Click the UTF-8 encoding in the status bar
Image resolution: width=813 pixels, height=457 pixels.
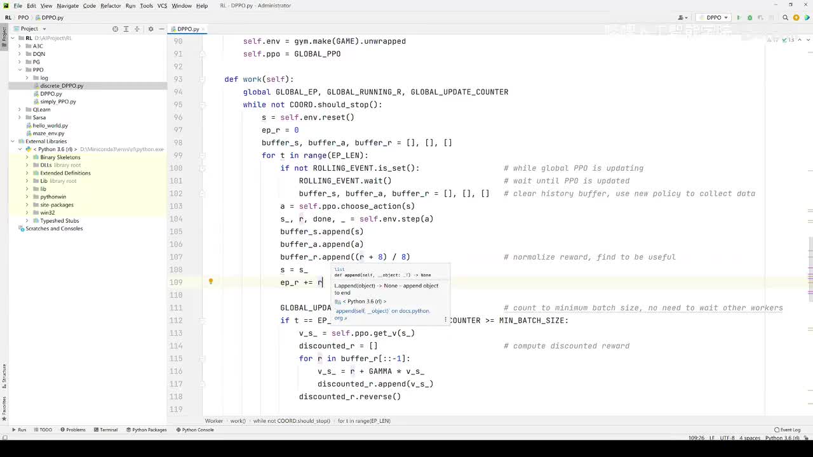(727, 438)
